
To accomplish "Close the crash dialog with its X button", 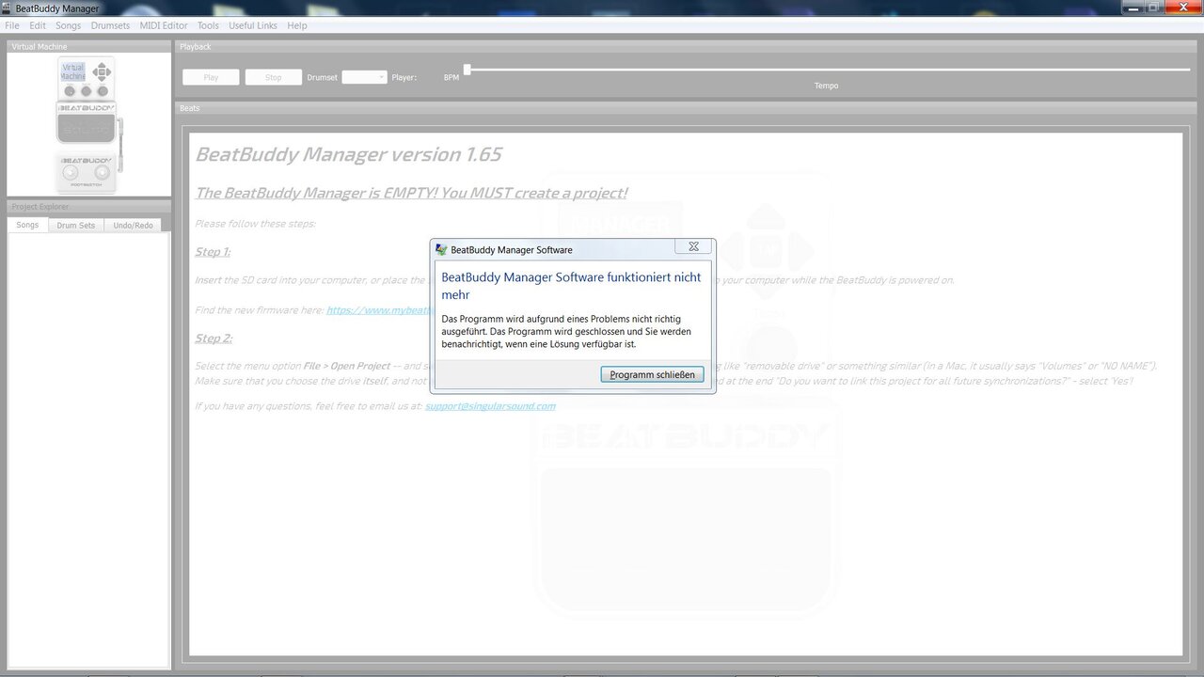I will [x=693, y=246].
